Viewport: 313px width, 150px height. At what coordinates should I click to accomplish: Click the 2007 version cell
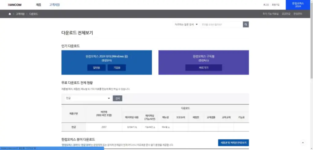pyautogui.click(x=104, y=127)
